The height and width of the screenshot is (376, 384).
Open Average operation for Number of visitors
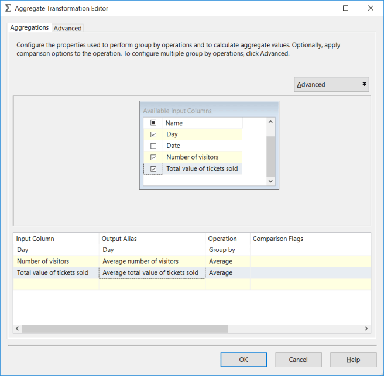(228, 261)
